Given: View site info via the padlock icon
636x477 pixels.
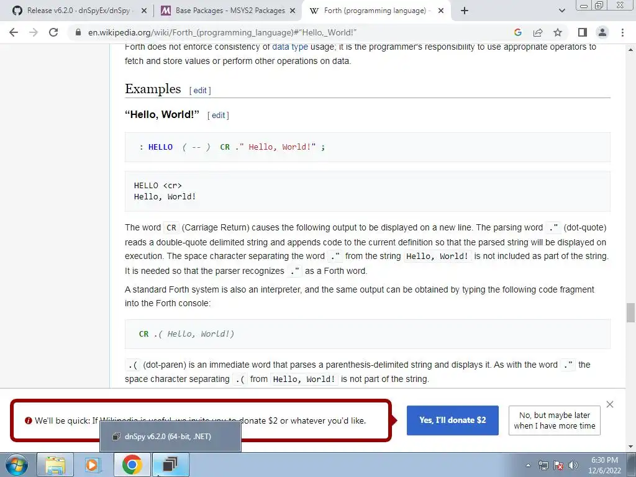Looking at the screenshot, I should click(78, 32).
